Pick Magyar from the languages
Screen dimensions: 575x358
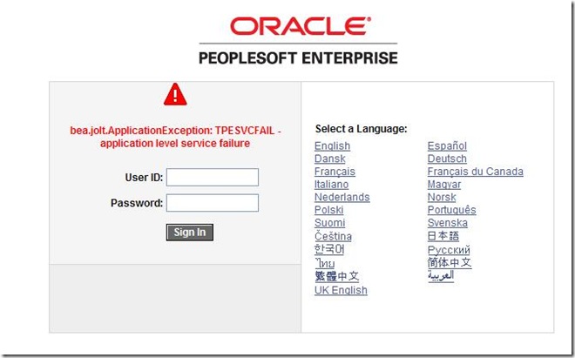pos(444,185)
